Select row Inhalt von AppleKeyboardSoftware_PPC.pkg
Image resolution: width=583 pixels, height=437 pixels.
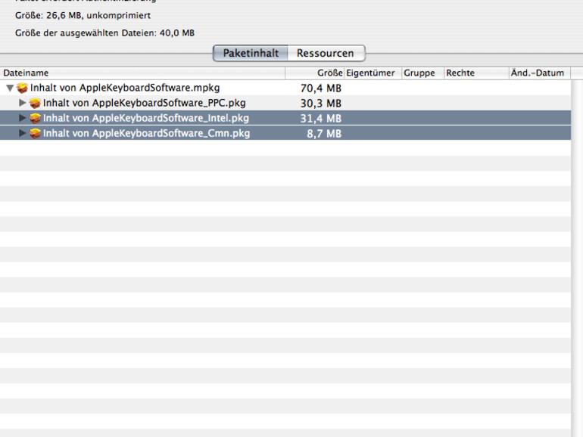(285, 104)
